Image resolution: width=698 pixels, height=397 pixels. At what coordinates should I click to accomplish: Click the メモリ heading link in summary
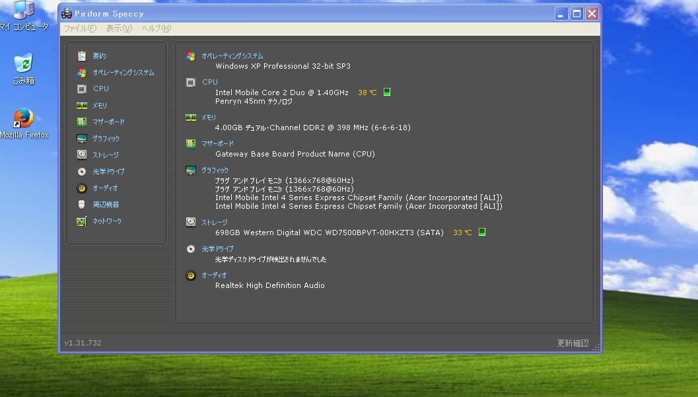click(208, 118)
